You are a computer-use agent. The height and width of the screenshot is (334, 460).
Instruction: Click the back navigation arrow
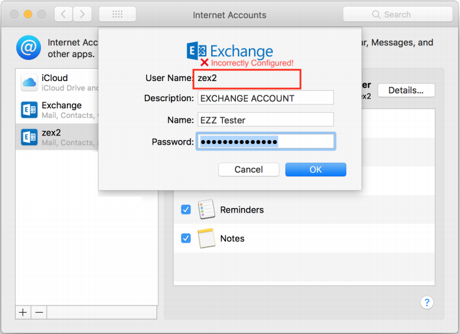click(x=64, y=14)
